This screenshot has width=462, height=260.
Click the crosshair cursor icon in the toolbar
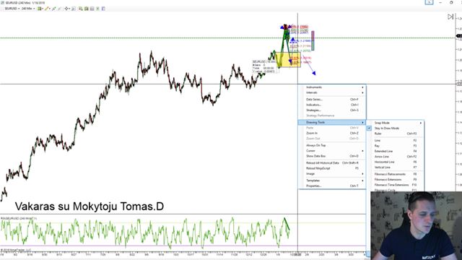66,9
